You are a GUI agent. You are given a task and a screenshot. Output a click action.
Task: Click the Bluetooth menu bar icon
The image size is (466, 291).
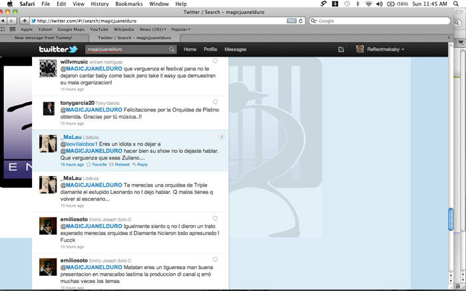(x=358, y=4)
